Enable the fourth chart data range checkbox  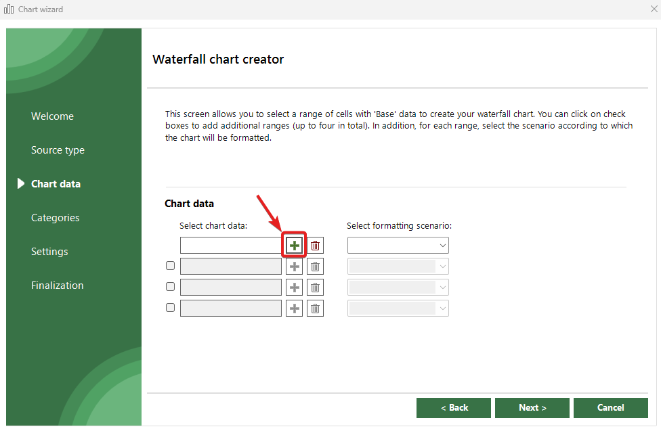coord(170,308)
